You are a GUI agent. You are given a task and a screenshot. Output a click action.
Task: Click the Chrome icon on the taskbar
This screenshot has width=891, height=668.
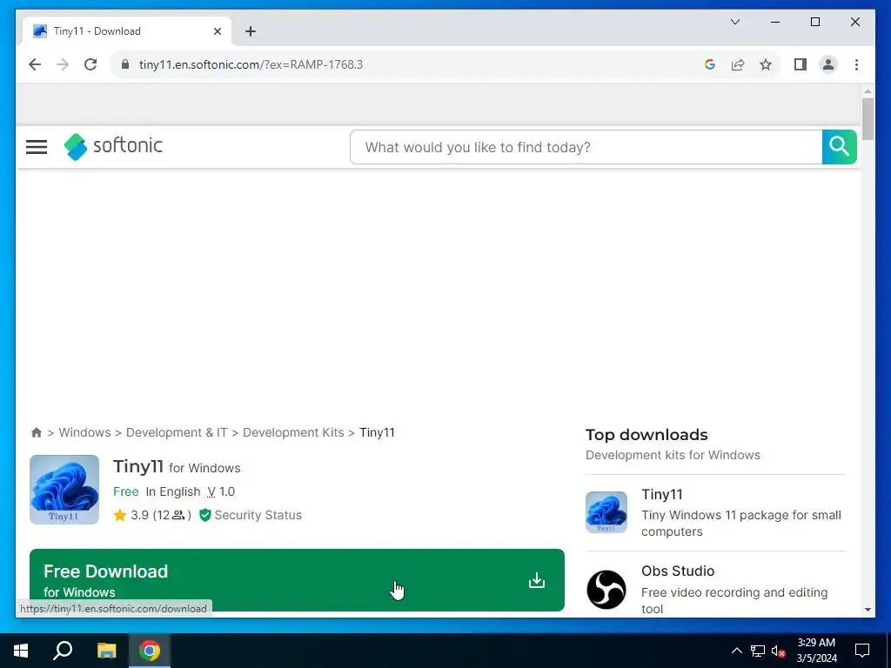point(150,651)
